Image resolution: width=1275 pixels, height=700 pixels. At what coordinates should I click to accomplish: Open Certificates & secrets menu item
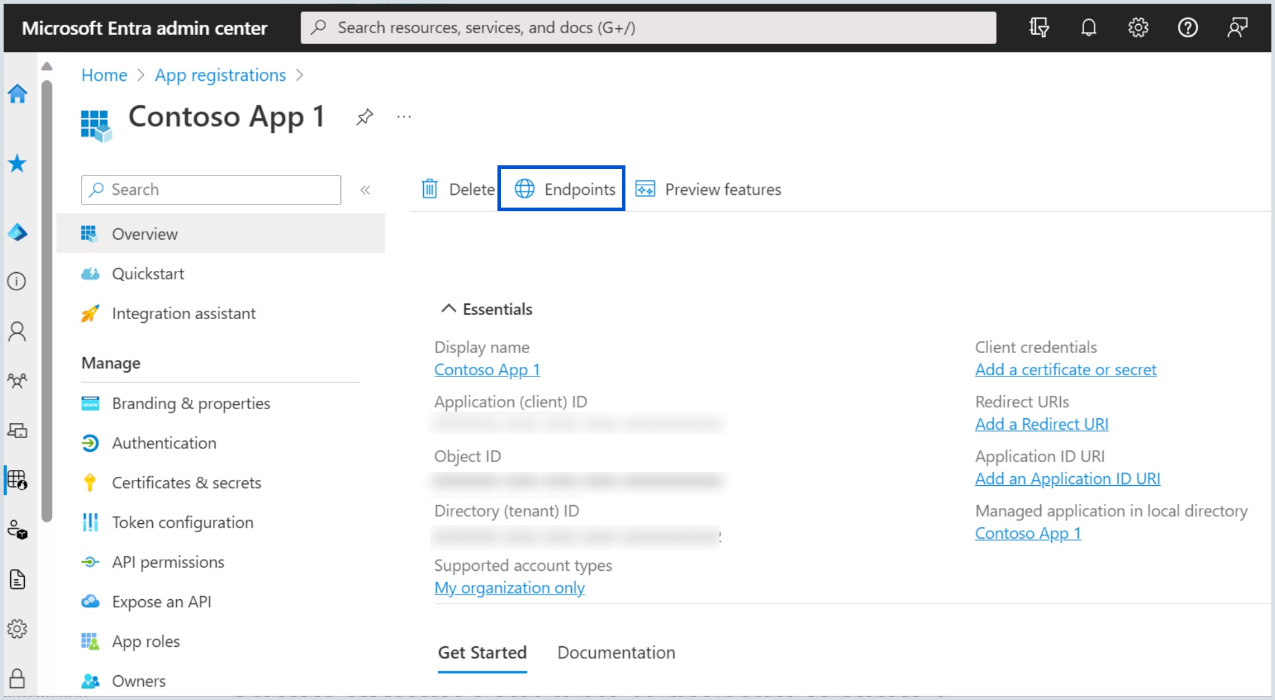[x=186, y=483]
